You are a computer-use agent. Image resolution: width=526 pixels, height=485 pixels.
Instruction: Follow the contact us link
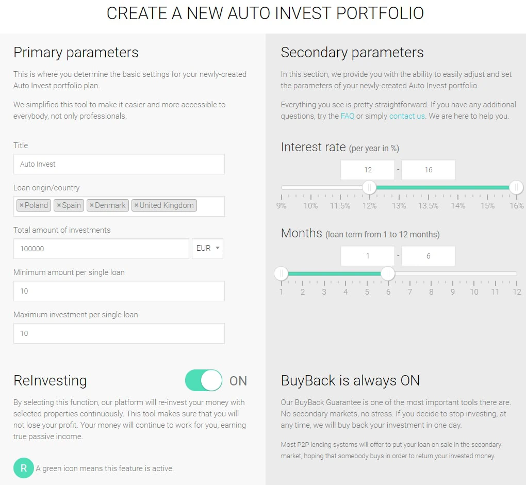(x=407, y=116)
